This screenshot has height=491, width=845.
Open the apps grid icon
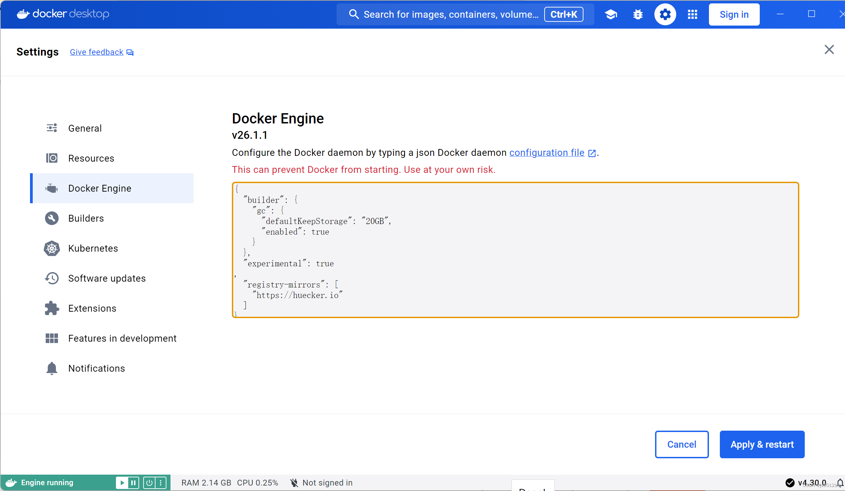pos(692,14)
